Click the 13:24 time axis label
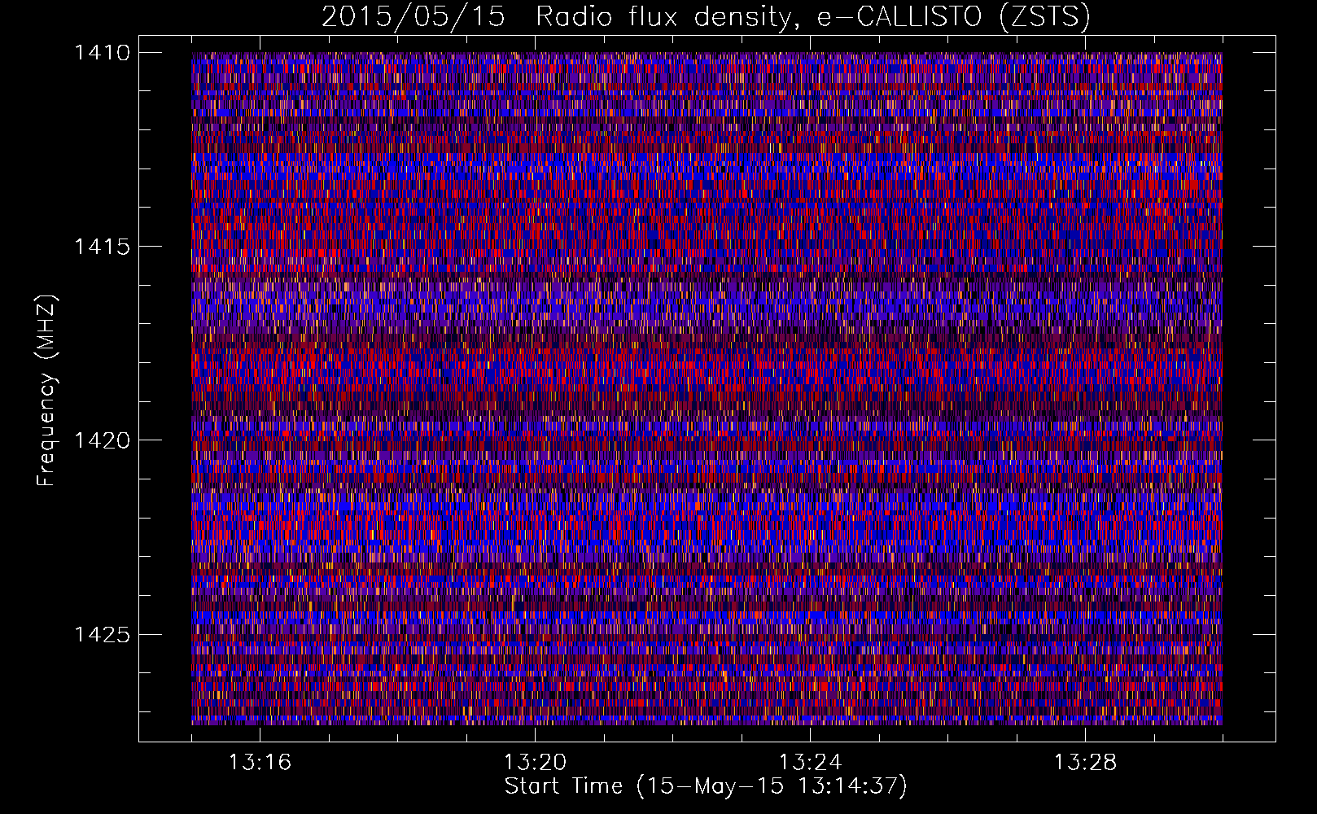 pos(810,762)
